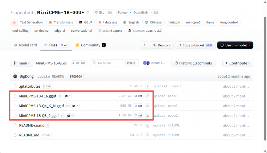Image resolution: width=267 pixels, height=153 pixels.
Task: Open History: 13 commits
Action: (x=193, y=63)
